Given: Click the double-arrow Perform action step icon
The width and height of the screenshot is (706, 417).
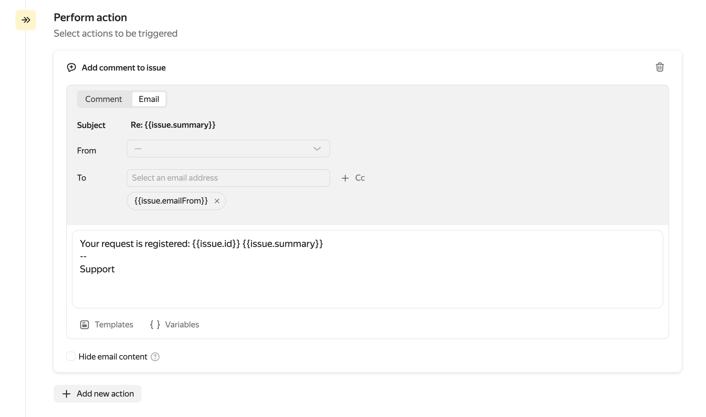Looking at the screenshot, I should coord(26,20).
